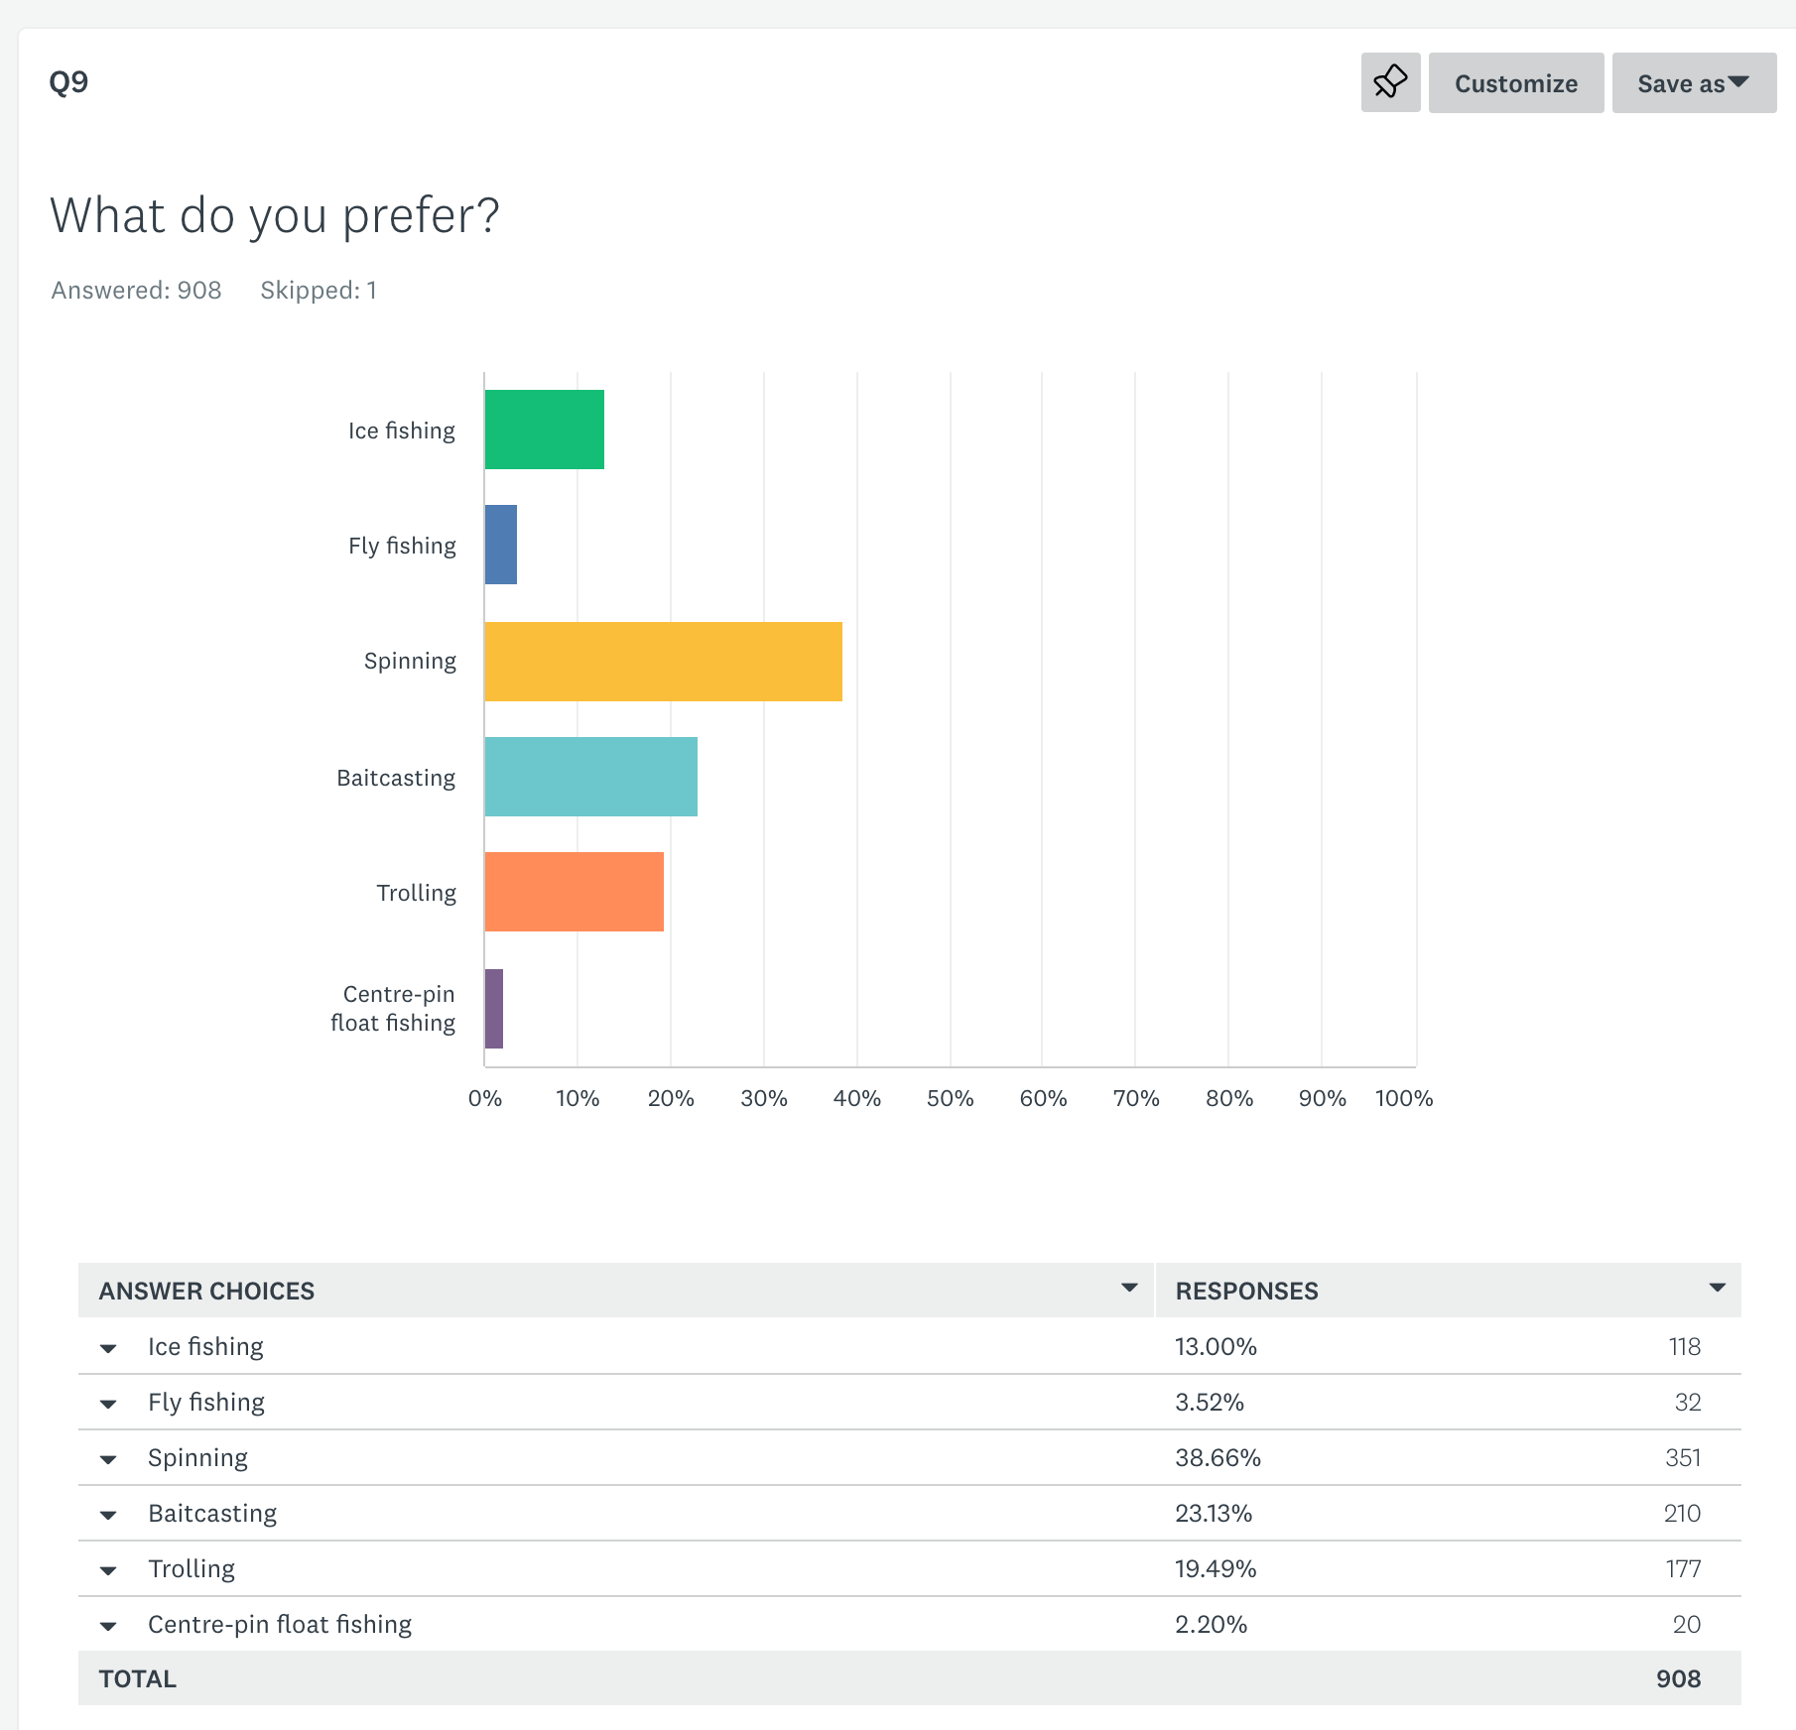Click the 13.00% response value

(1216, 1346)
